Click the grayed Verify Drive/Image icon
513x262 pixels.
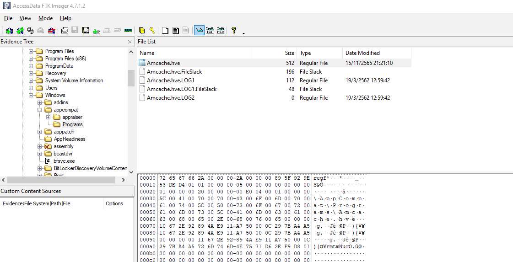pos(118,31)
